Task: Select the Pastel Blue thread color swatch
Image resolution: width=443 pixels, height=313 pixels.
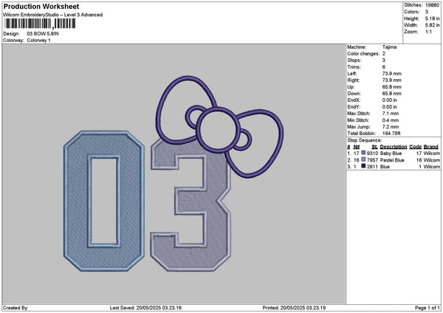Action: (x=363, y=159)
